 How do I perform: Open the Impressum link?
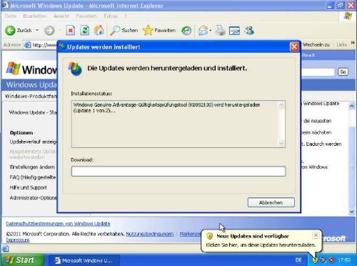click(x=18, y=240)
